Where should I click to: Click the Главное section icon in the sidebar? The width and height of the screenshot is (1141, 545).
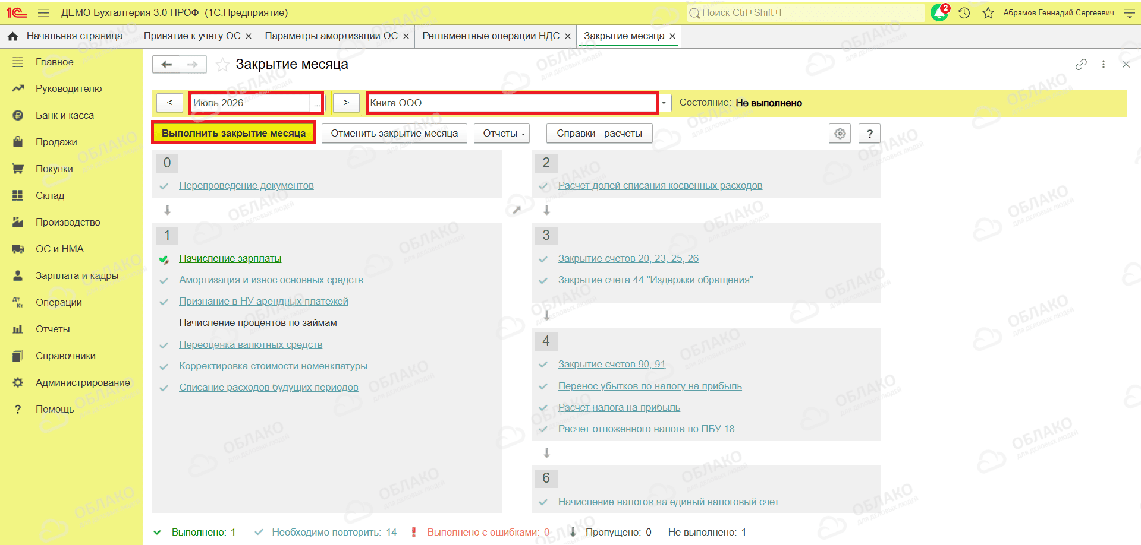point(18,62)
